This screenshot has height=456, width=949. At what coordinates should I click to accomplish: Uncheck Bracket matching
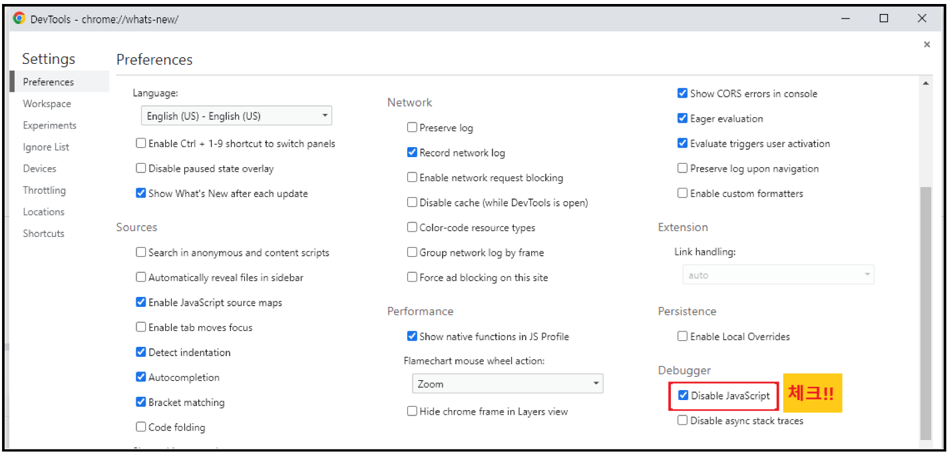tap(141, 402)
